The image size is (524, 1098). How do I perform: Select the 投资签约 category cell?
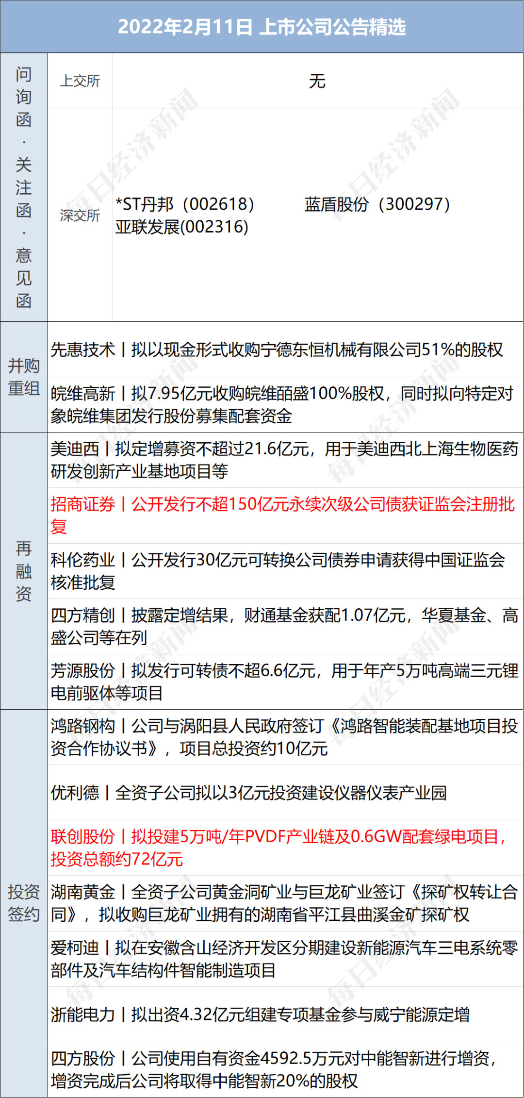[24, 903]
